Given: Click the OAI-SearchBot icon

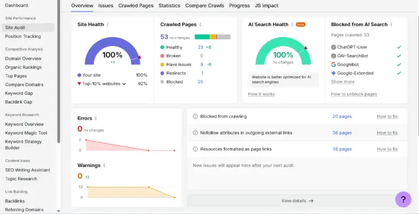Looking at the screenshot, I should click(x=333, y=56).
